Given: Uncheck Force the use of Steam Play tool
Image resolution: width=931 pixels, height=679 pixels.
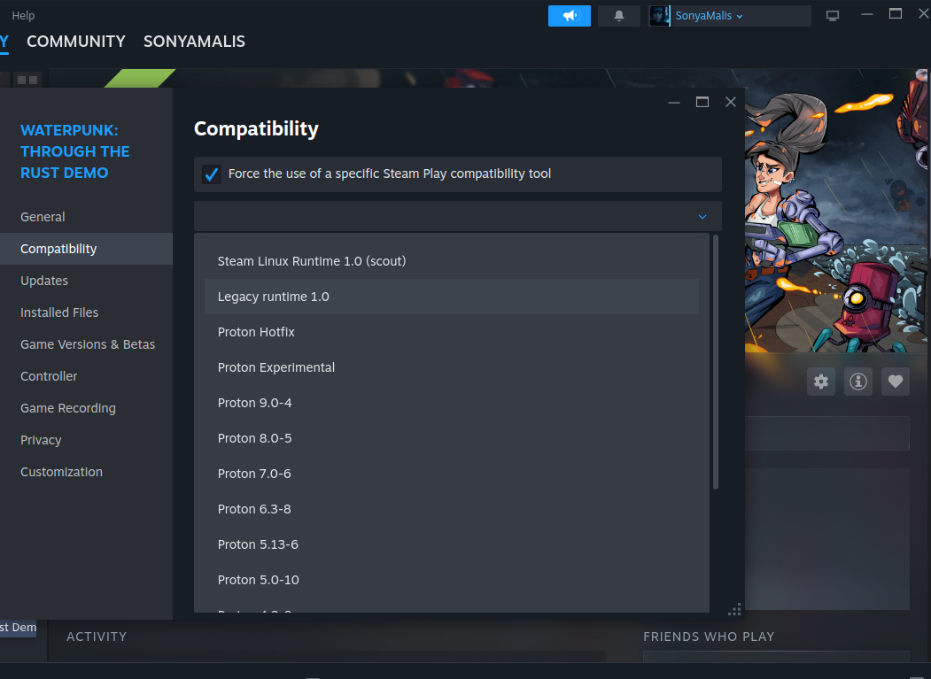Looking at the screenshot, I should pos(212,174).
